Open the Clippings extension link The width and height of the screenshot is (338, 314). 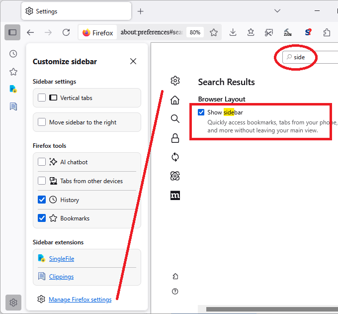click(x=62, y=277)
